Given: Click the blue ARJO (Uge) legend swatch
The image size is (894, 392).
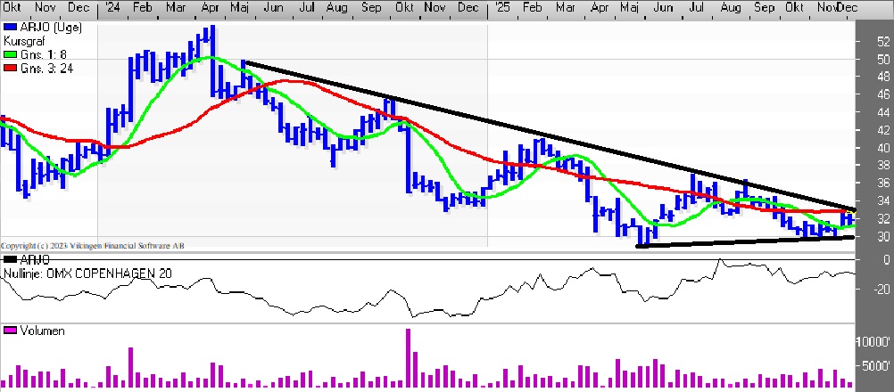Looking at the screenshot, I should click(x=10, y=29).
